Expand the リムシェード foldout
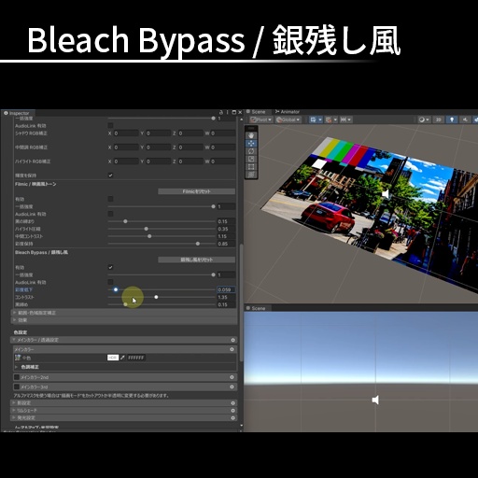478x478 pixels. click(14, 411)
